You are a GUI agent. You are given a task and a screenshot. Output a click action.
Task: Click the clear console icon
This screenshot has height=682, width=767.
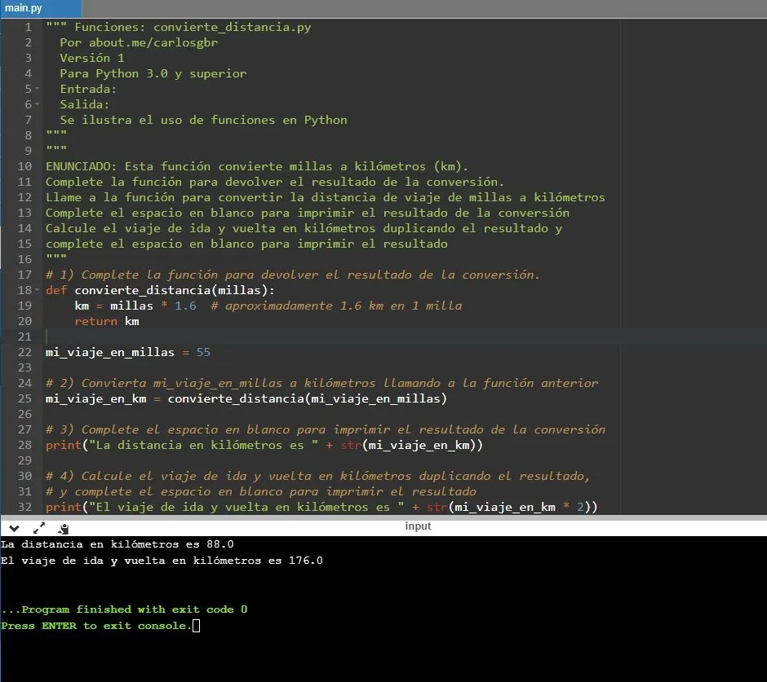(63, 528)
